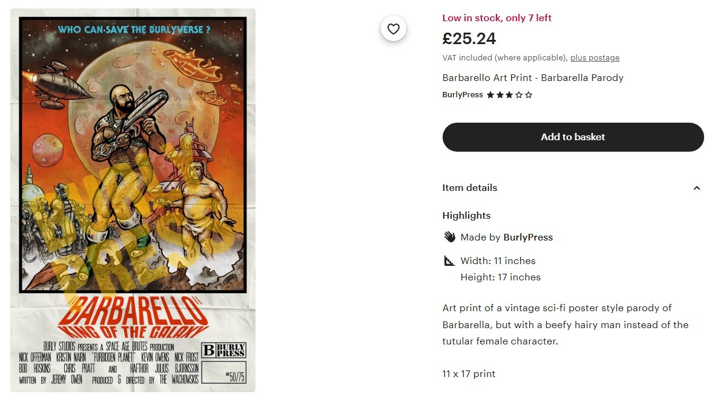Screen dimensions: 709x397
Task: Open the plus postage link
Action: [595, 58]
